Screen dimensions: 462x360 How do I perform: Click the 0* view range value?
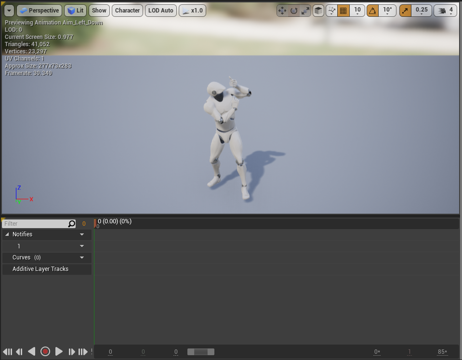[377, 352]
